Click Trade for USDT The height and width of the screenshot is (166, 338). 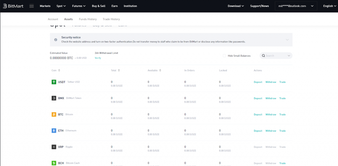(x=283, y=82)
